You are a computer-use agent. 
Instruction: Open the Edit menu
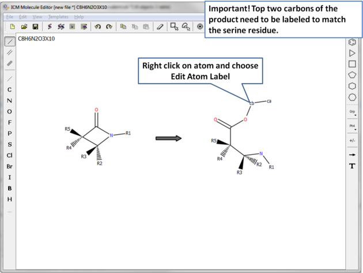click(23, 17)
